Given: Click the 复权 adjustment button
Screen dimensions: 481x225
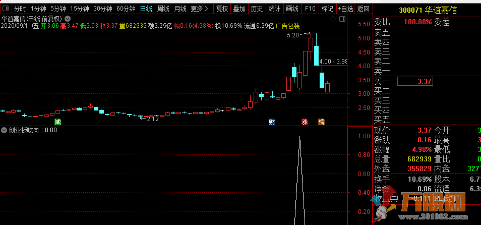Looking at the screenshot, I should [222, 9].
